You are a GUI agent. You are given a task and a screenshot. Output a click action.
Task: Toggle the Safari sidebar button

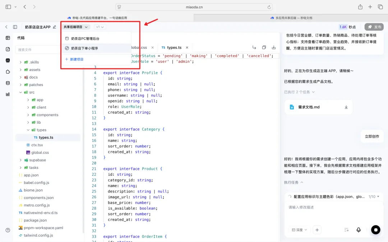click(8, 7)
